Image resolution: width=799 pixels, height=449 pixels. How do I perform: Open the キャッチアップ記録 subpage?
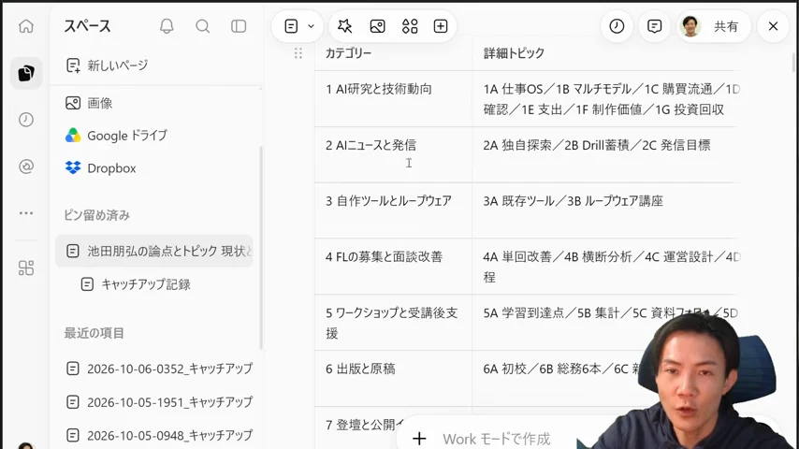coord(146,284)
